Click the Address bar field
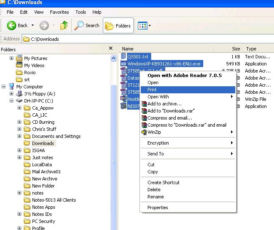This screenshot has height=230, width=274. click(148, 39)
